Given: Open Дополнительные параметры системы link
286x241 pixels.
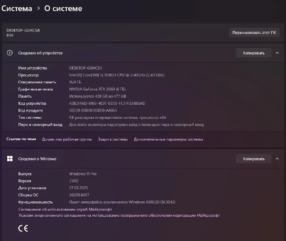Looking at the screenshot, I should click(x=168, y=139).
